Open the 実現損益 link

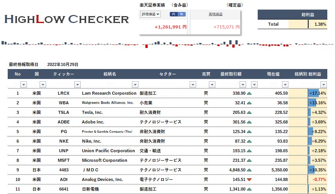(x=215, y=14)
